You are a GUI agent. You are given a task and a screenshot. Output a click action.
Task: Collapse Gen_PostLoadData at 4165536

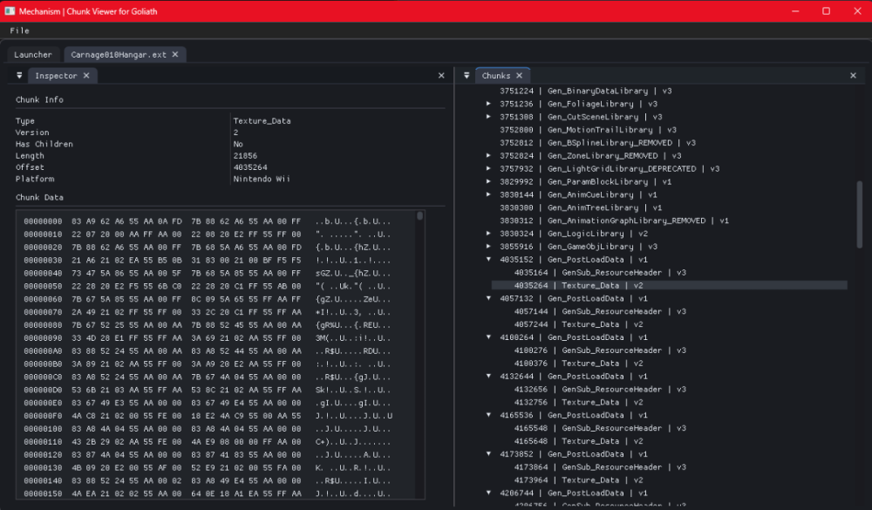click(489, 416)
